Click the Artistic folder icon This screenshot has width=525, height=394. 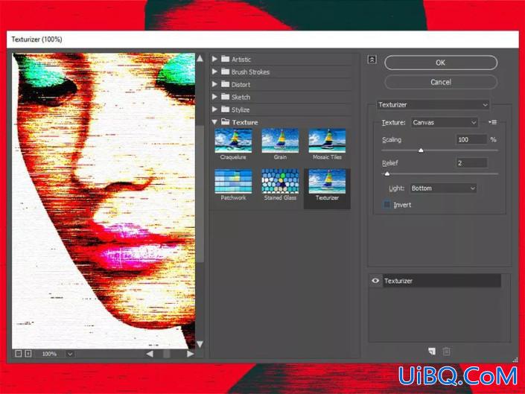pyautogui.click(x=226, y=59)
